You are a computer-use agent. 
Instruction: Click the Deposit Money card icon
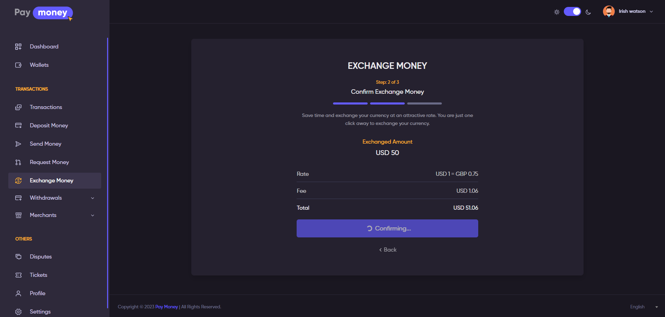coord(18,126)
